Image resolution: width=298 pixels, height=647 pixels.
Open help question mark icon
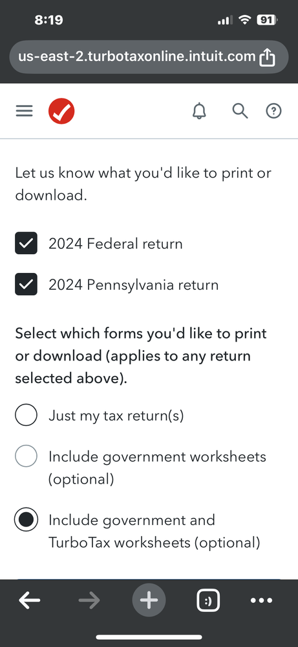[273, 111]
